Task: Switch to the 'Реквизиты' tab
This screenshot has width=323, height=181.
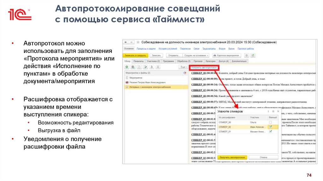Action: (138, 61)
